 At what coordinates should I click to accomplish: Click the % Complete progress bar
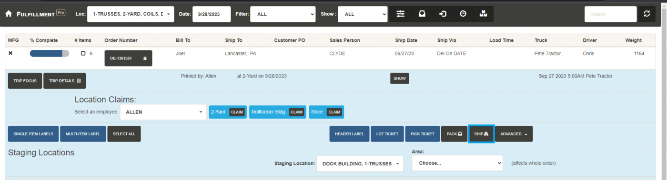point(49,53)
